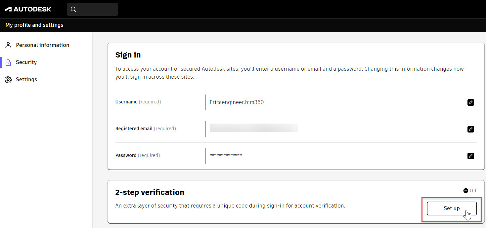The width and height of the screenshot is (486, 228).
Task: Click the 'Password (required)' label
Action: pyautogui.click(x=138, y=155)
